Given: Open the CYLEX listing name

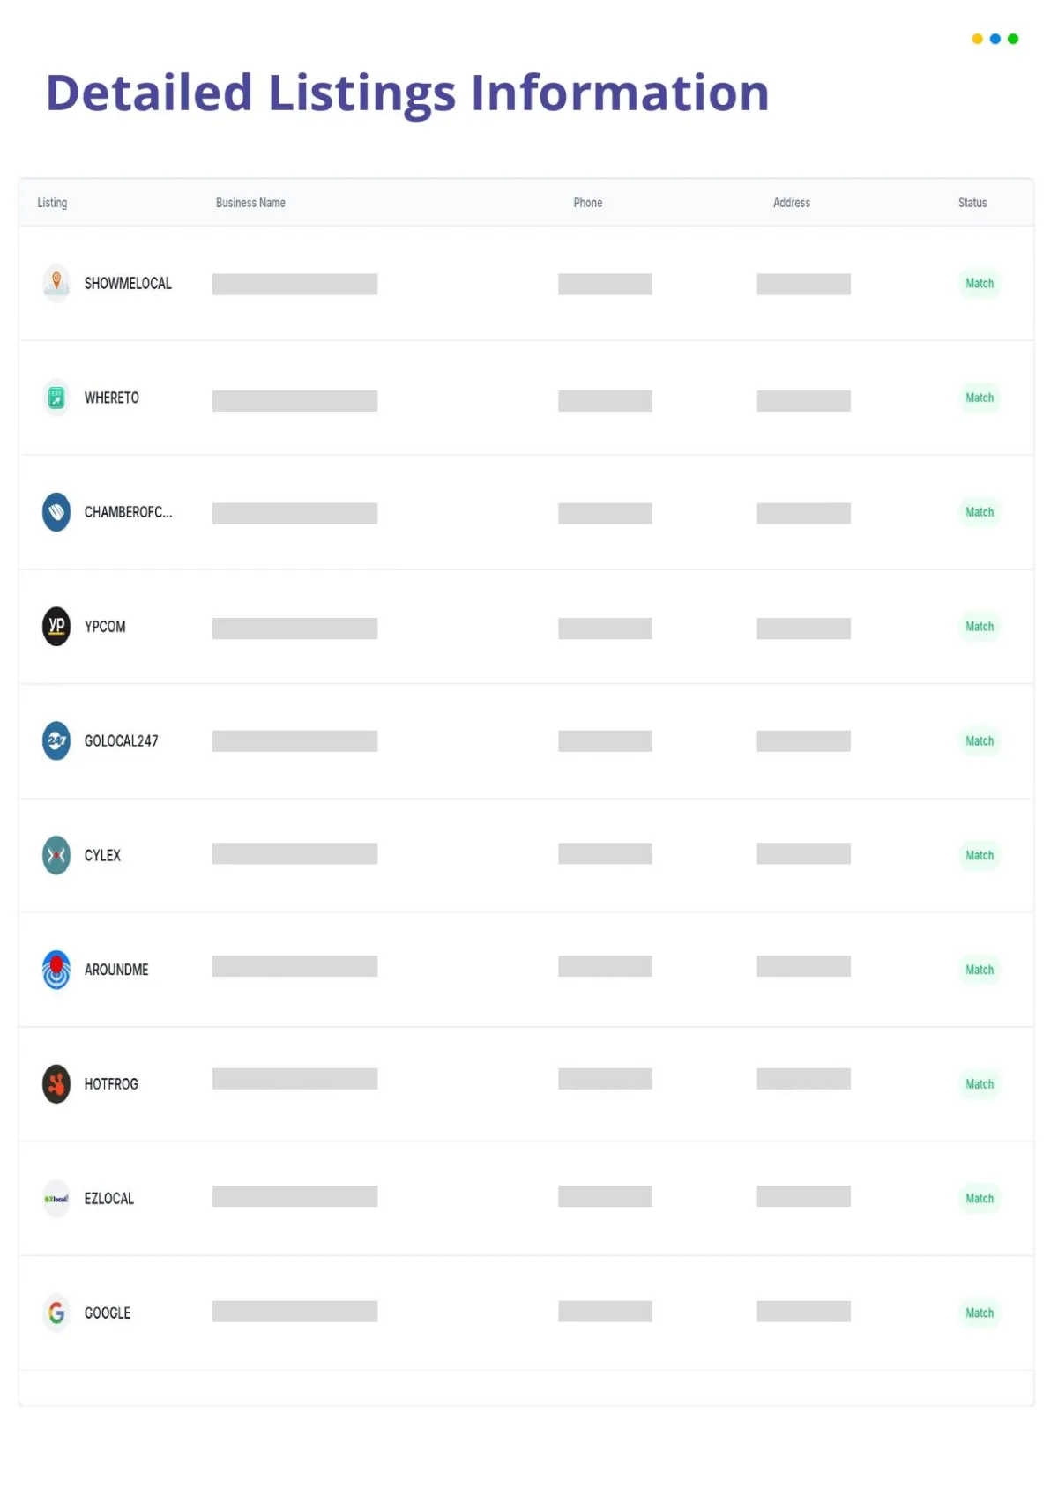Looking at the screenshot, I should point(102,855).
